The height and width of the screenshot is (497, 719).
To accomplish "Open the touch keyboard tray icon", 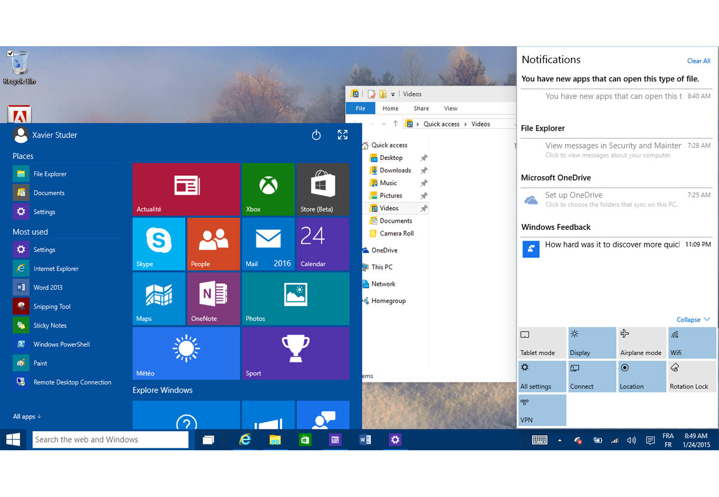I will pos(539,440).
